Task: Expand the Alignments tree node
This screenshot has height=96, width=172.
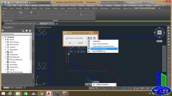Action: pos(5,50)
